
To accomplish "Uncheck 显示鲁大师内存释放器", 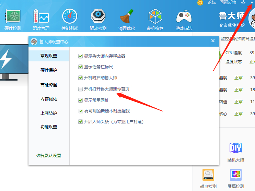I will point(81,56).
